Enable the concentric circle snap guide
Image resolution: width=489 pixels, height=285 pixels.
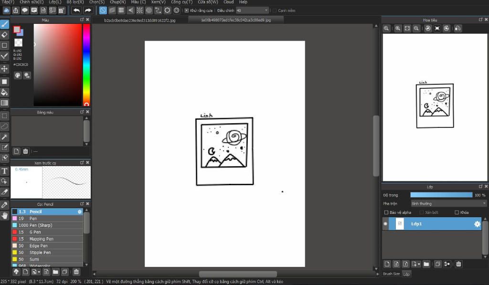point(149,11)
